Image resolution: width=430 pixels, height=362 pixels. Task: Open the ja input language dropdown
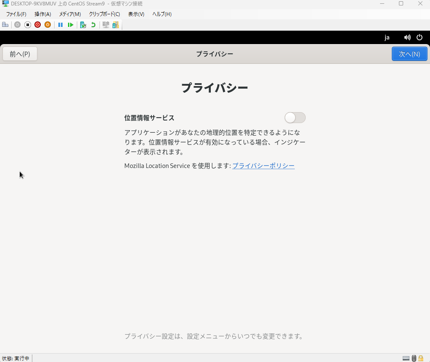click(x=387, y=37)
